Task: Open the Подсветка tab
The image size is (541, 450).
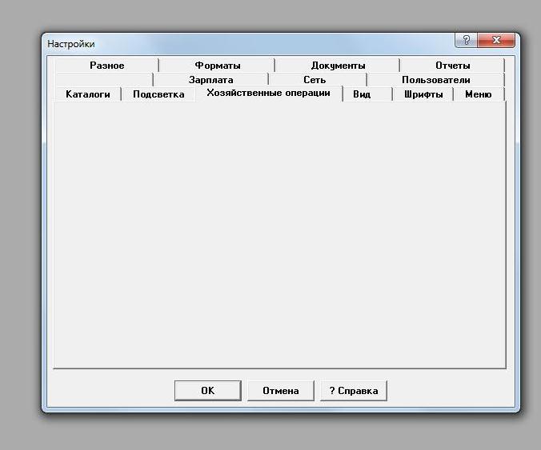Action: click(158, 94)
